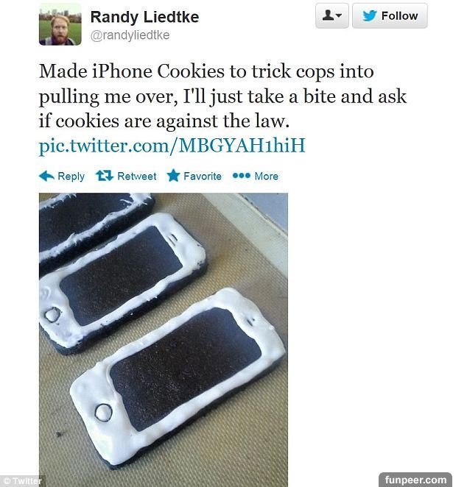Click the three-dot More icon
This screenshot has width=467, height=487.
coord(242,176)
